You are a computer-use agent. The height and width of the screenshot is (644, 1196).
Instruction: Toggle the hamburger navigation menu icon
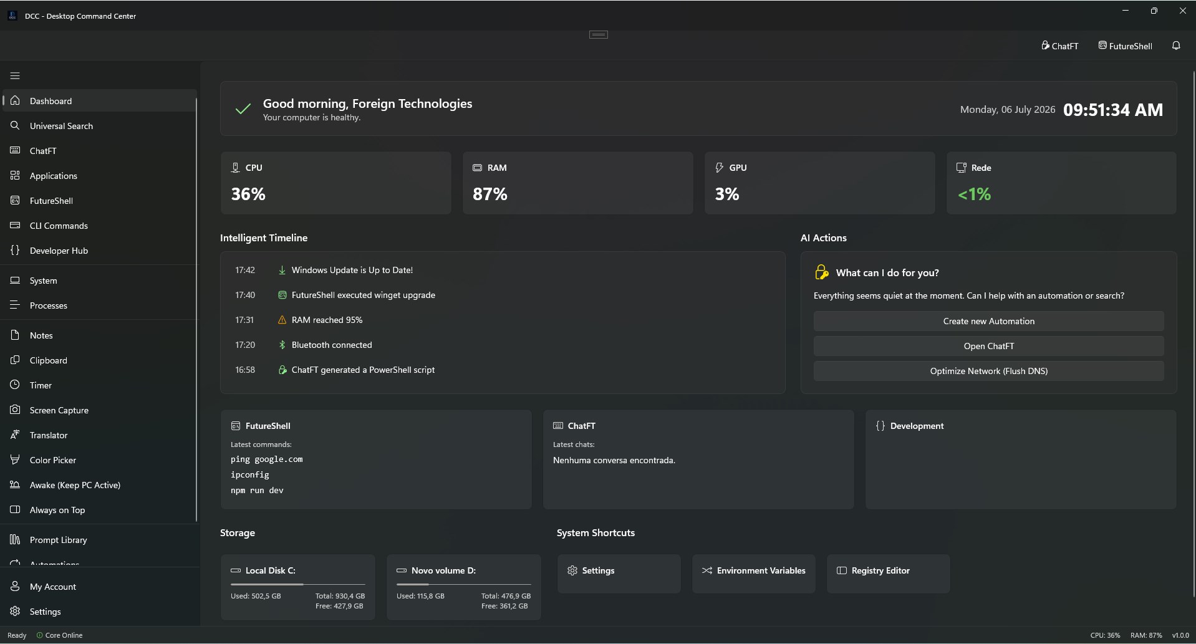pyautogui.click(x=15, y=76)
